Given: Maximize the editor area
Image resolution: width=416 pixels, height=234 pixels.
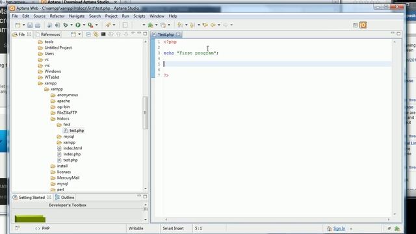Looking at the screenshot, I should [398, 33].
